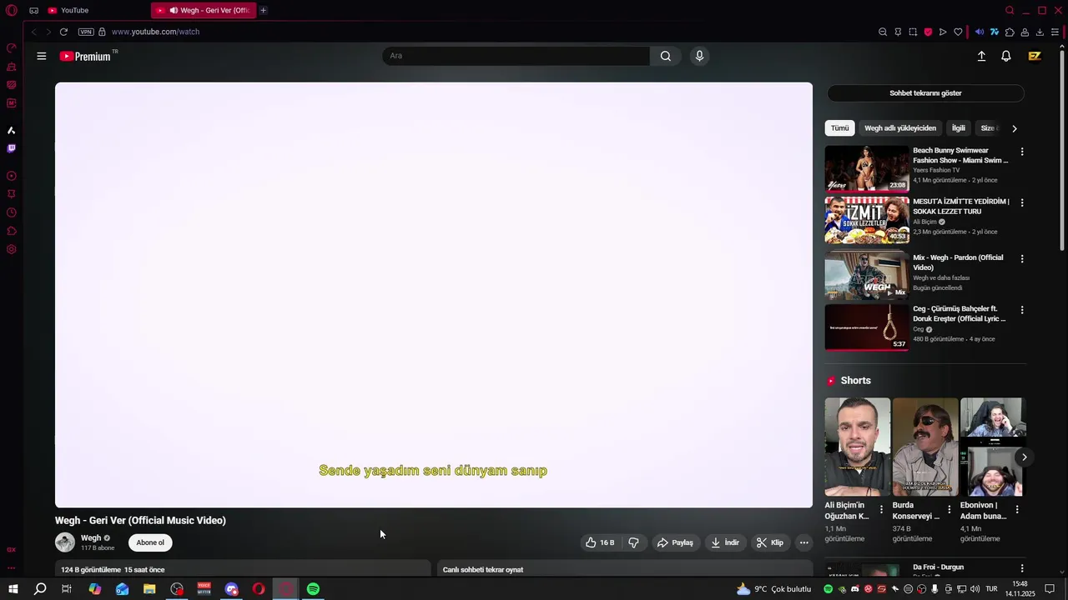Open the Mix - Wegh - Pardon title

coord(958,262)
